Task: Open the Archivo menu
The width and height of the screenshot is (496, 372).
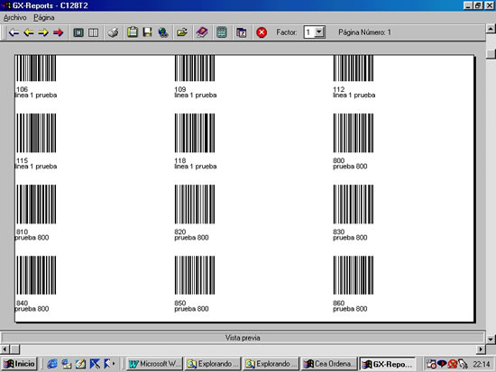Action: point(14,18)
